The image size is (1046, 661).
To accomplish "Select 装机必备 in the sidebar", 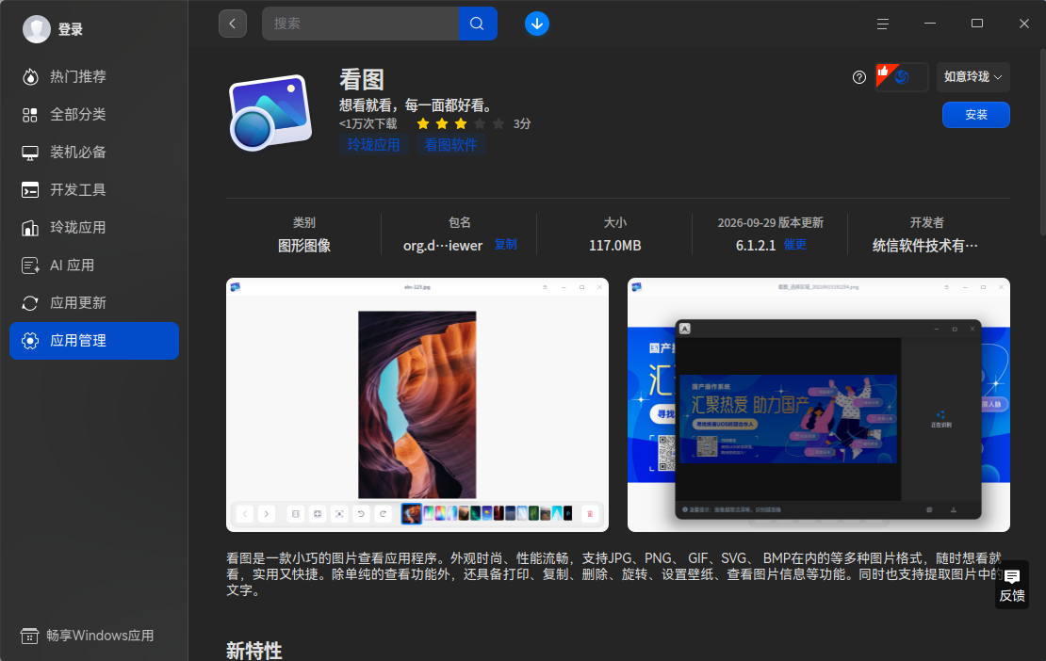I will click(94, 152).
